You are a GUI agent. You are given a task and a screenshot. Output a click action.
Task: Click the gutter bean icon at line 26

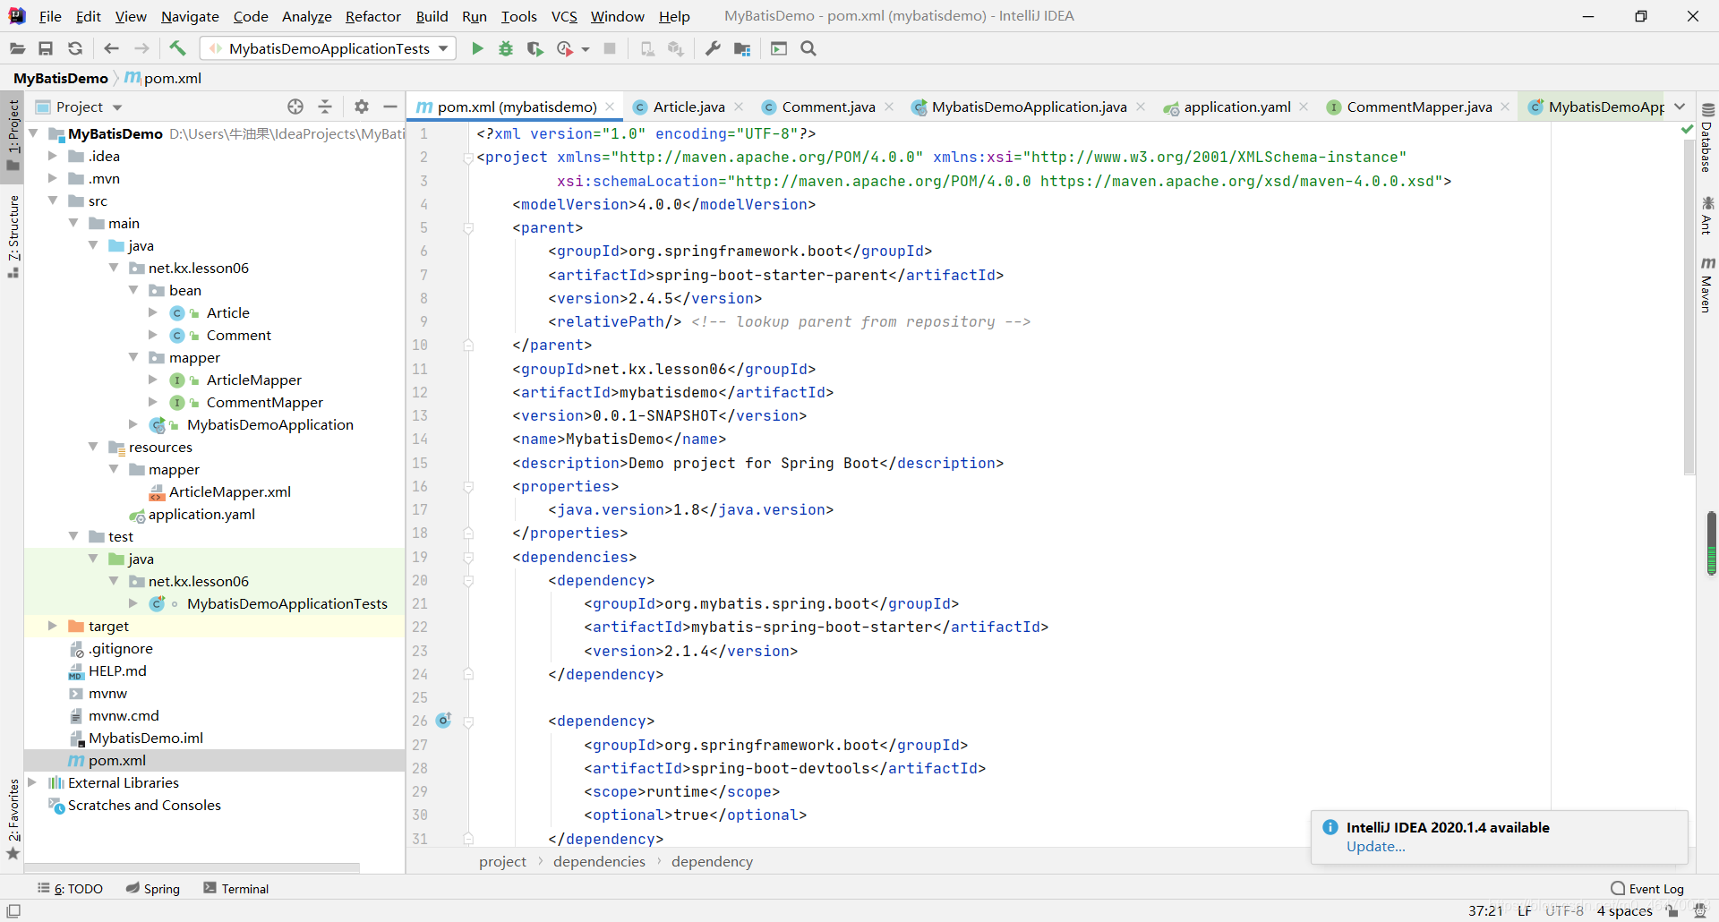click(444, 721)
